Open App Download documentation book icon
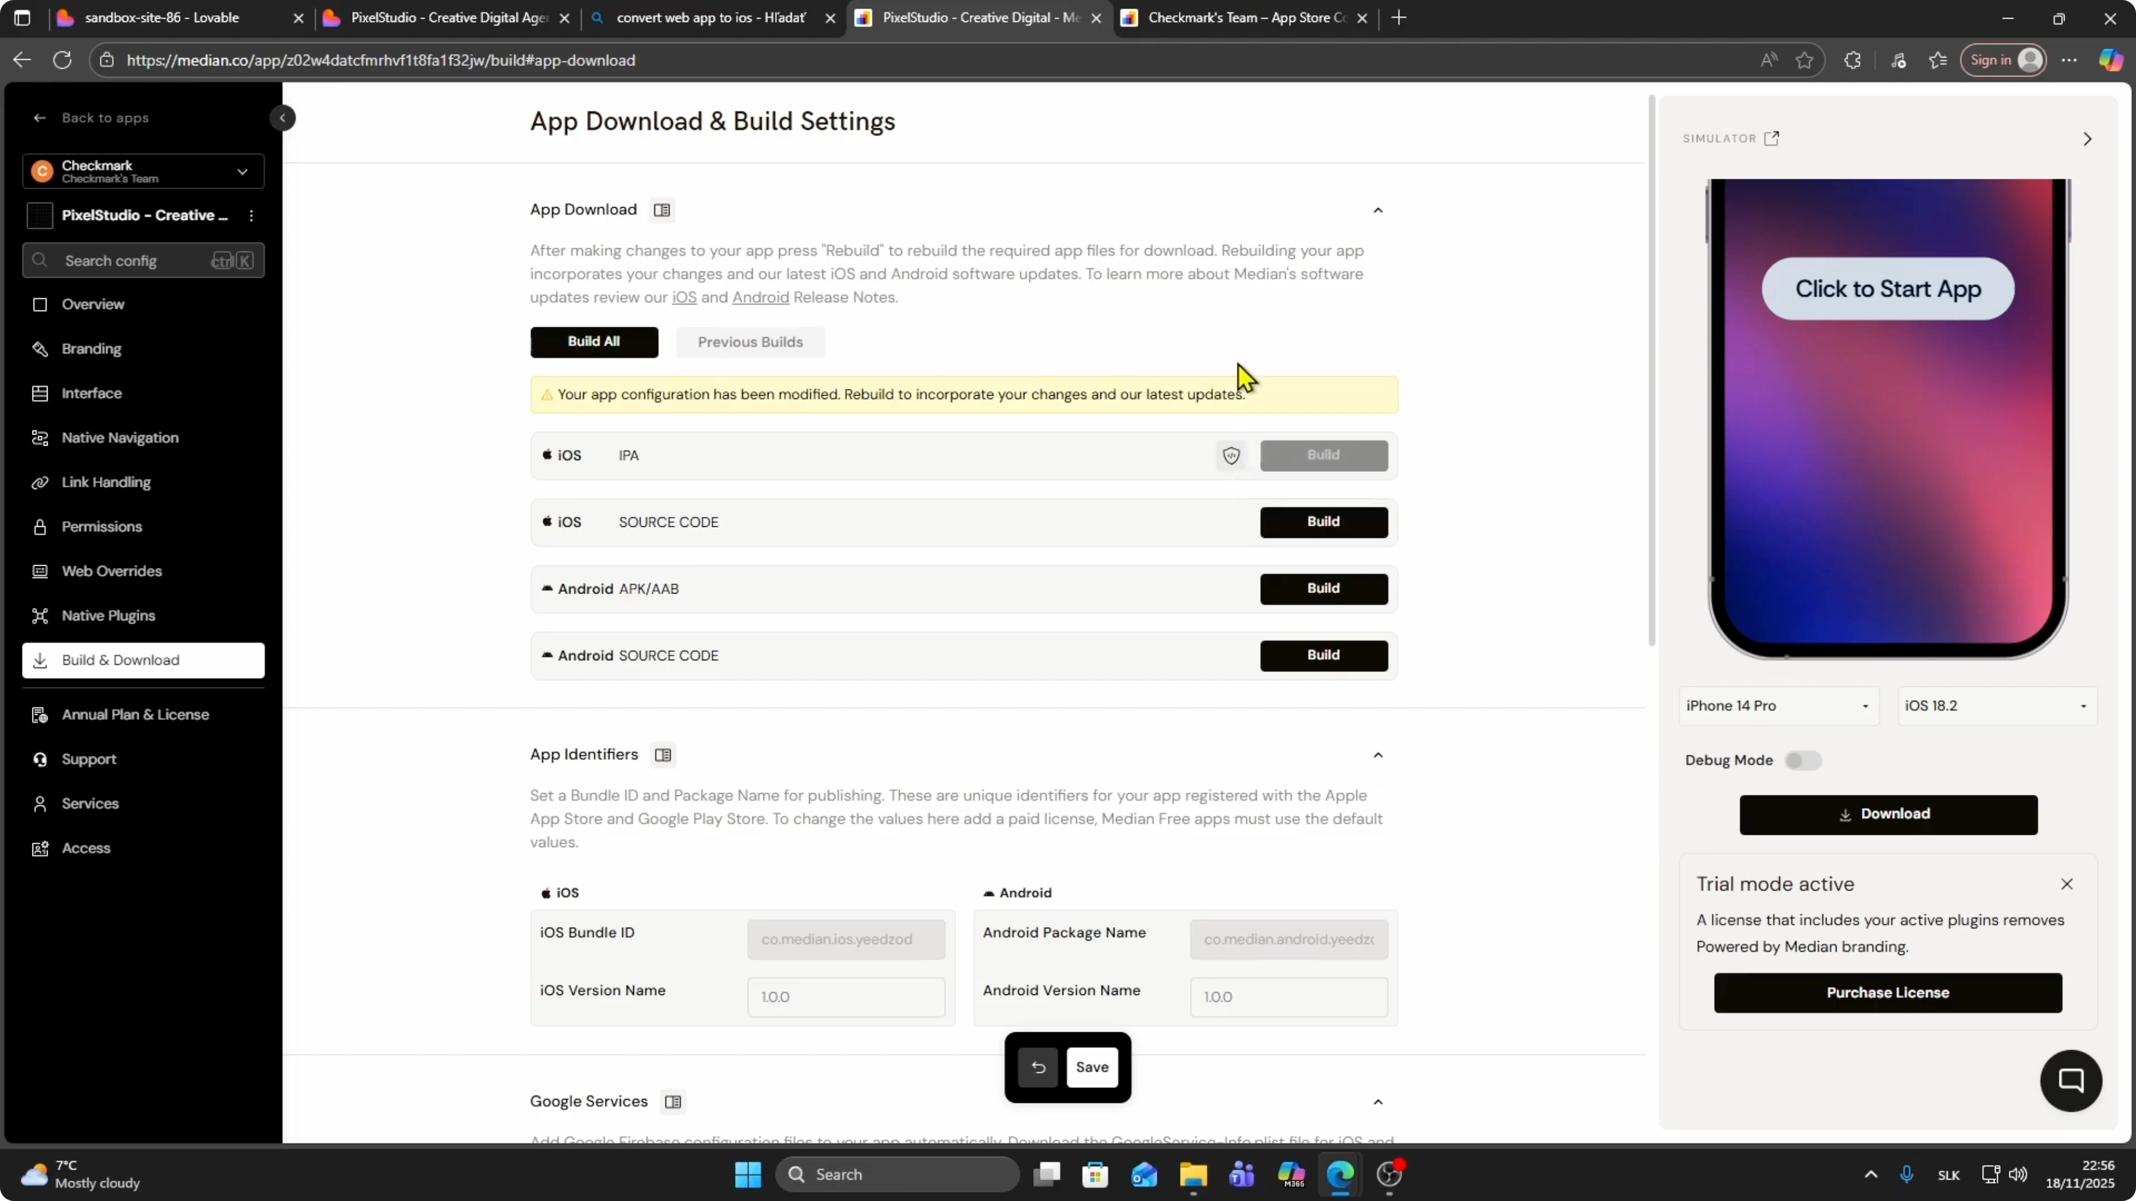Screen dimensions: 2136x1201 (662, 211)
